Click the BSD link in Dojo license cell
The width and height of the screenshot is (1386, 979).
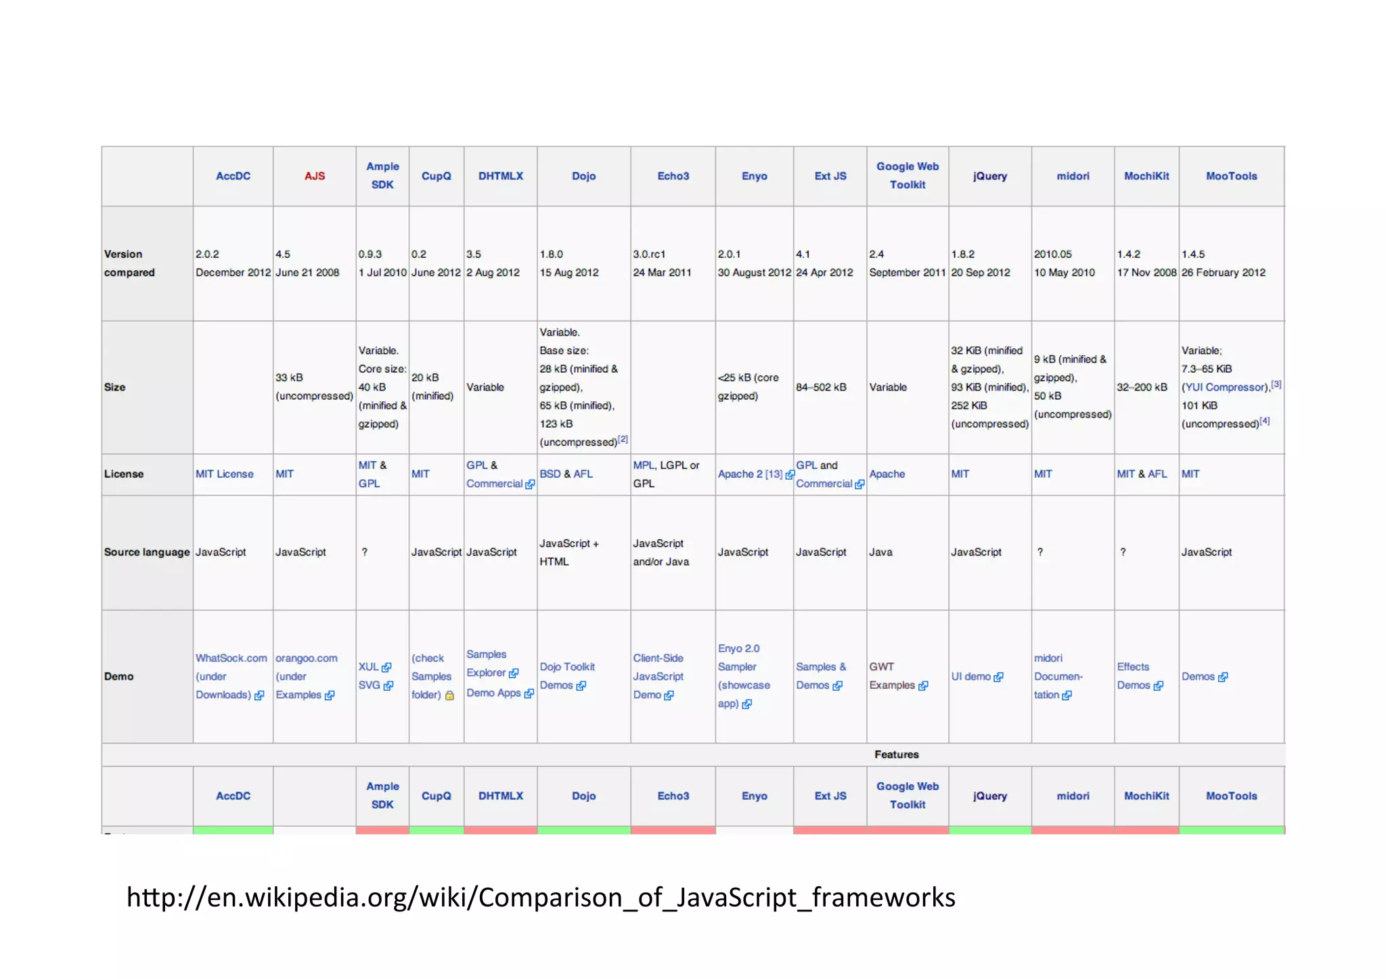pos(550,474)
